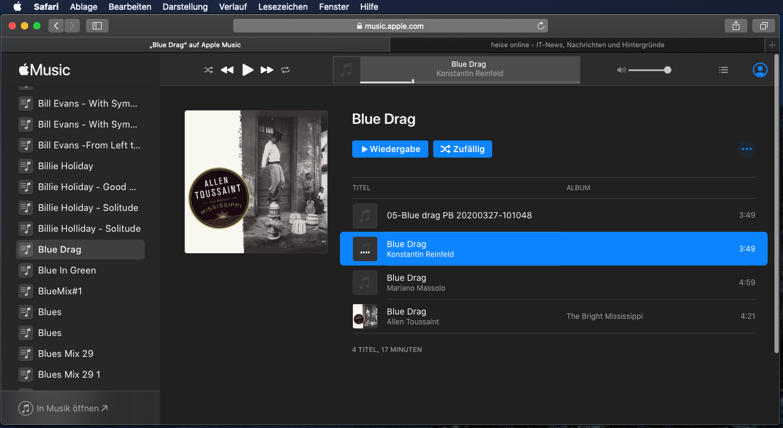Adjust the volume slider

tap(649, 70)
